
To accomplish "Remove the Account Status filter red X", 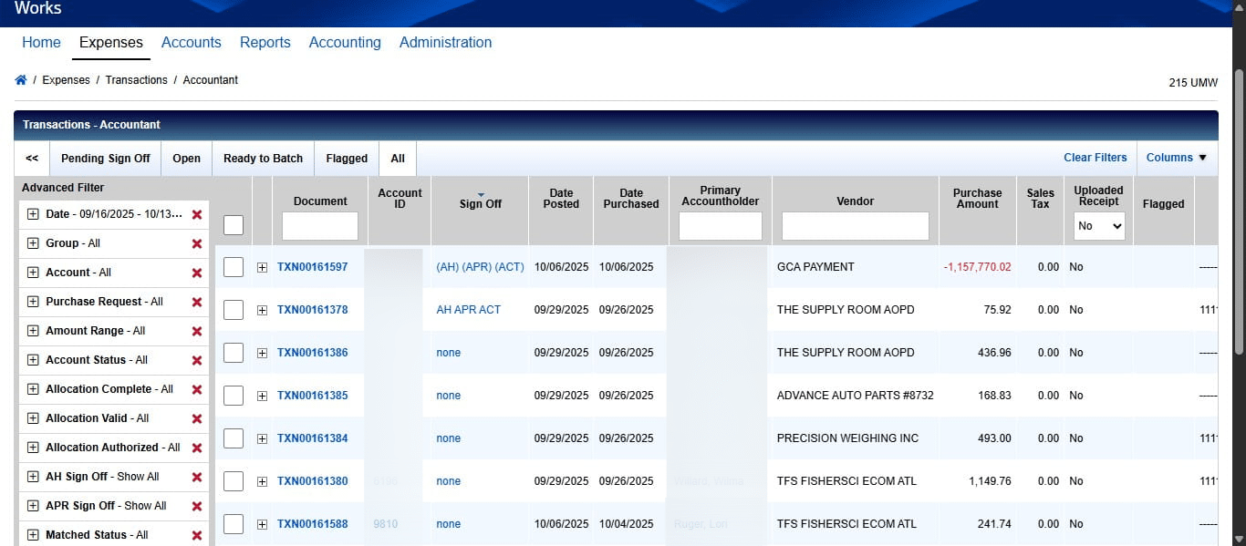I will tap(196, 360).
